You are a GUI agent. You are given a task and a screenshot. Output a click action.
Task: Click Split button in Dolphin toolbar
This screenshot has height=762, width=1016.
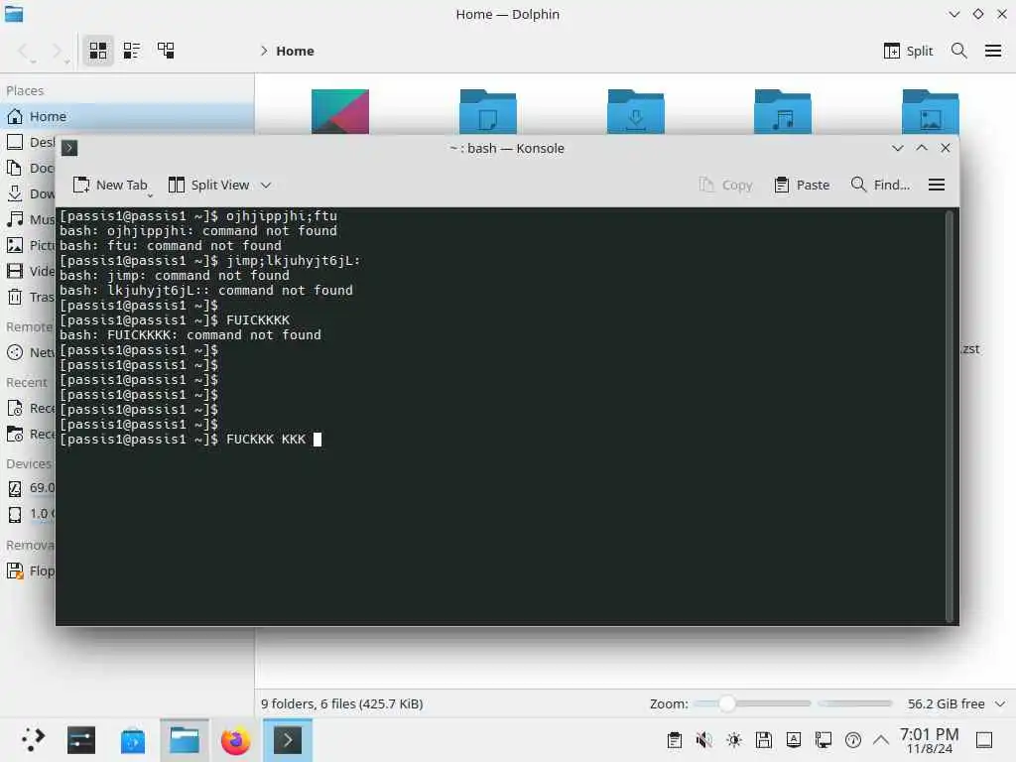pyautogui.click(x=909, y=51)
